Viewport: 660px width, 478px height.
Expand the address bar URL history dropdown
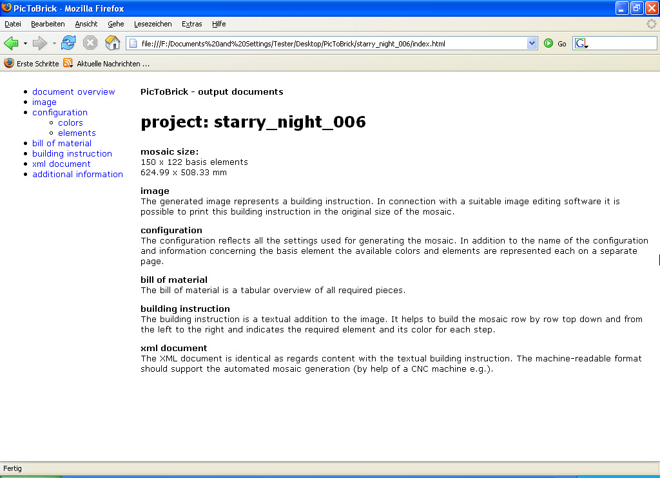pyautogui.click(x=532, y=43)
